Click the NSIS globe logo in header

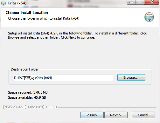click(149, 17)
